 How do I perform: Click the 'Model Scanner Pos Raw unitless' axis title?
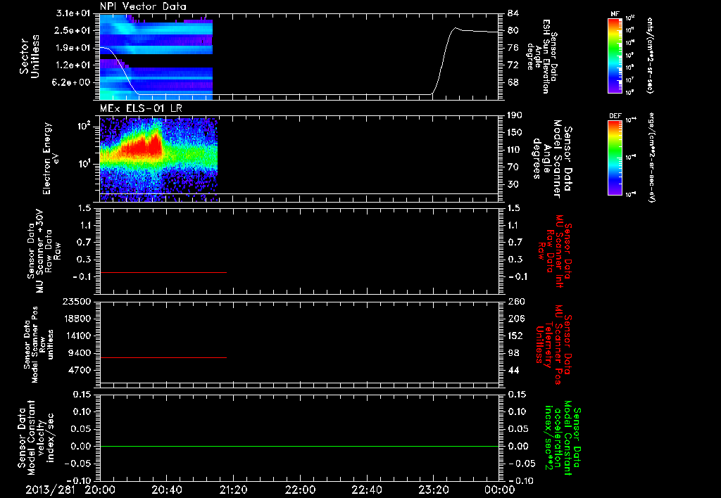click(39, 345)
